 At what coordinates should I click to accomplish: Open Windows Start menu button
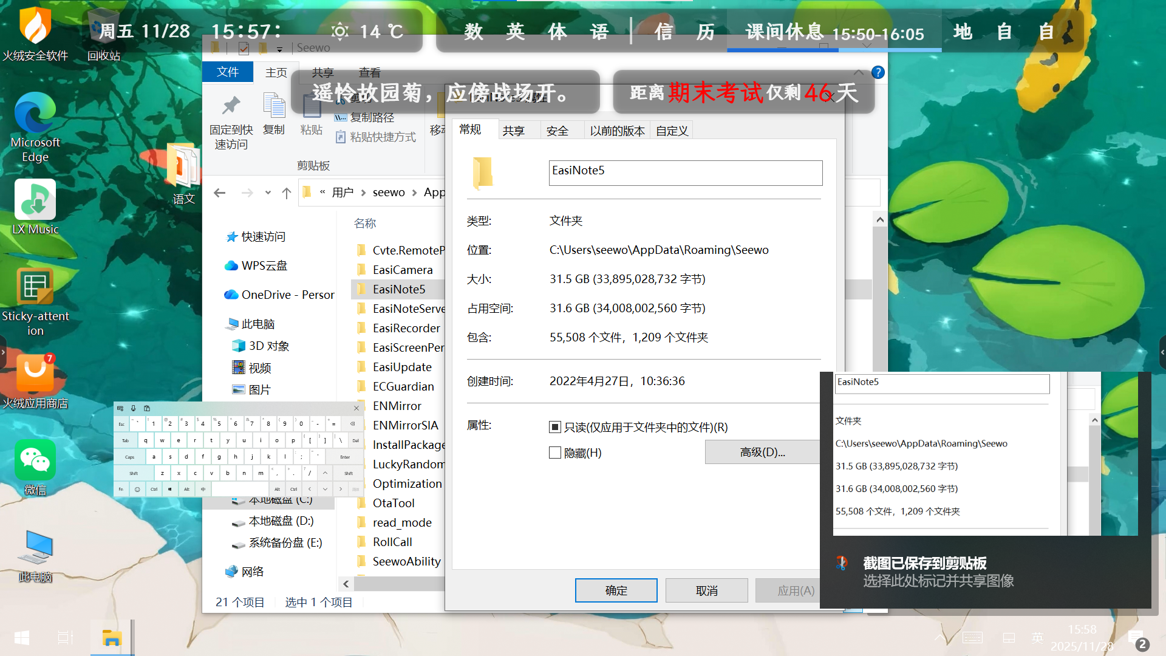pyautogui.click(x=22, y=638)
